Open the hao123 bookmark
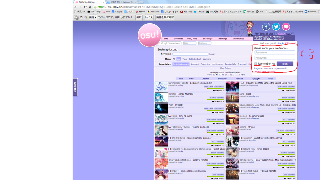Image resolution: width=320 pixels, height=180 pixels. 249,11
